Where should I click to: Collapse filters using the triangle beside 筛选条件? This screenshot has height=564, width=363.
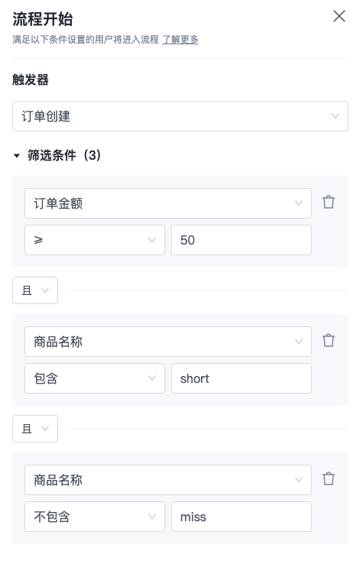click(x=17, y=156)
